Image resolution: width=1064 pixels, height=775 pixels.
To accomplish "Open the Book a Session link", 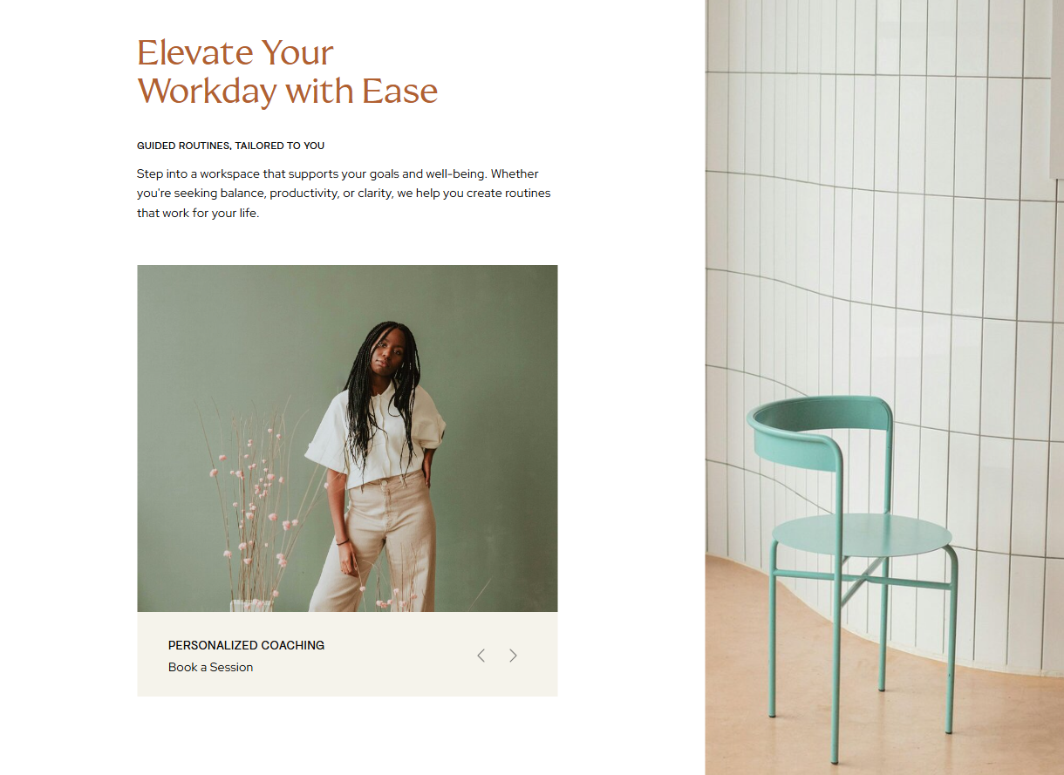I will point(210,667).
